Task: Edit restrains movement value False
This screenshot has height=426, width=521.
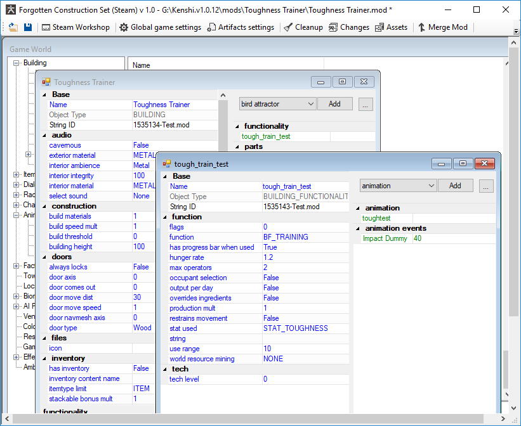Action: click(305, 318)
